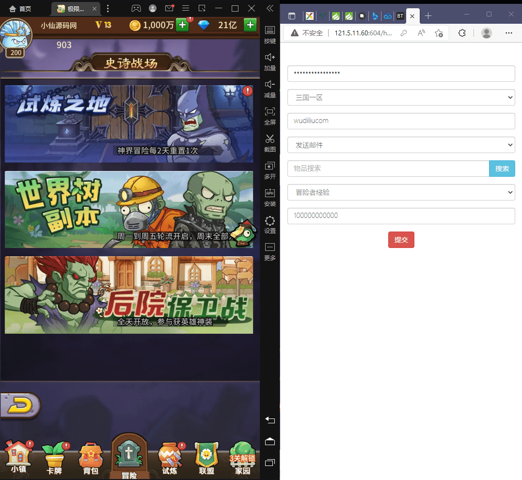Open 试炼 trial in game bottom bar
This screenshot has height=480, width=522.
[171, 458]
